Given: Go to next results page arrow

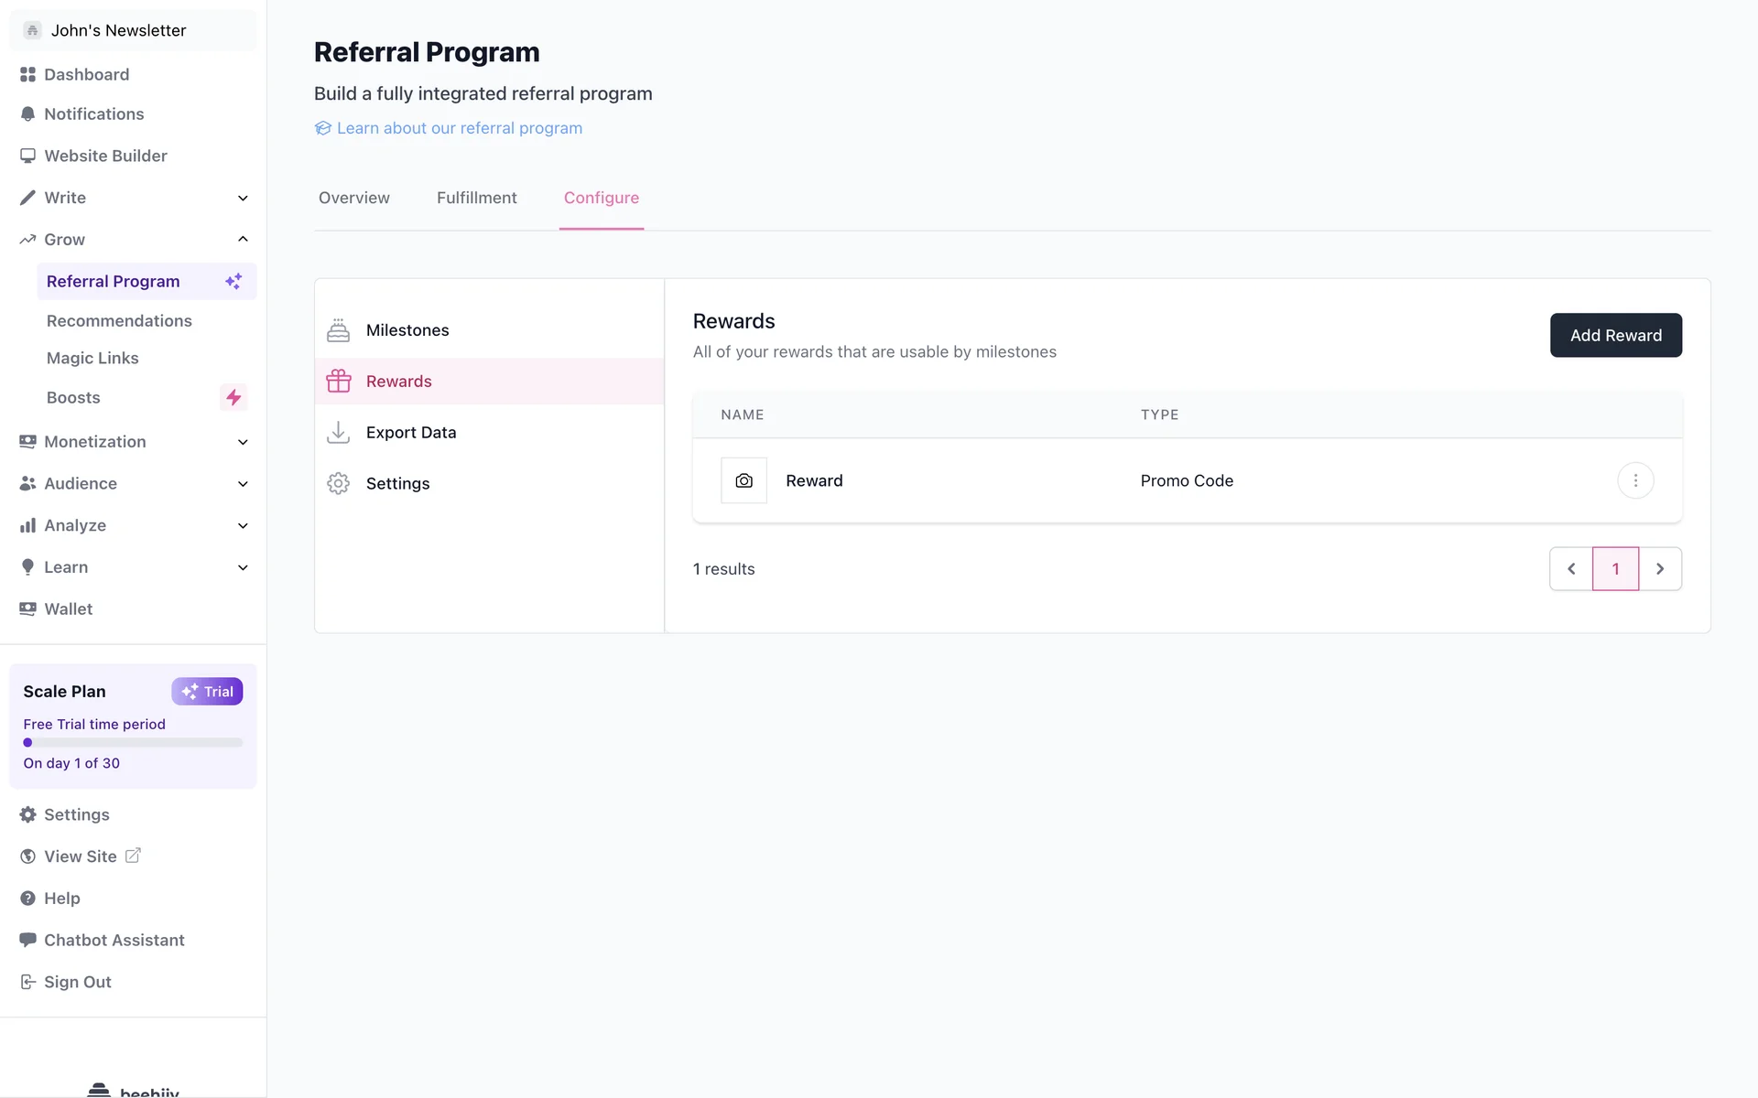Looking at the screenshot, I should tap(1660, 569).
